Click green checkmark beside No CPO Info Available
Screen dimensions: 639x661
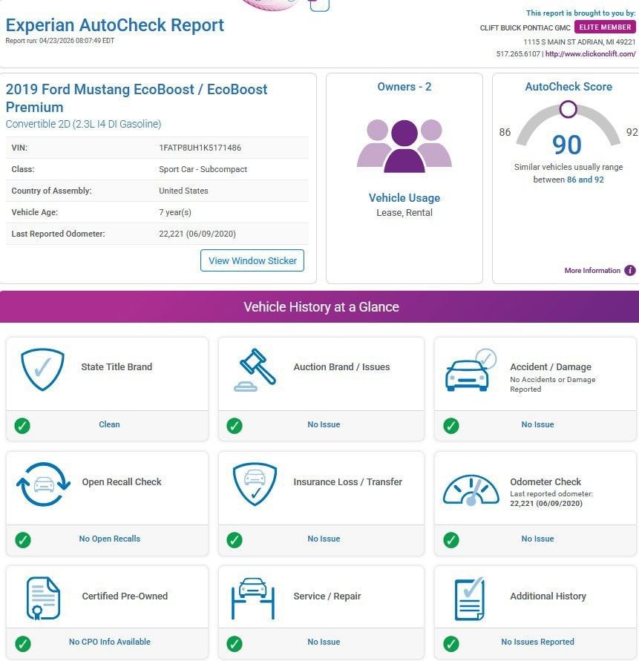tap(23, 642)
